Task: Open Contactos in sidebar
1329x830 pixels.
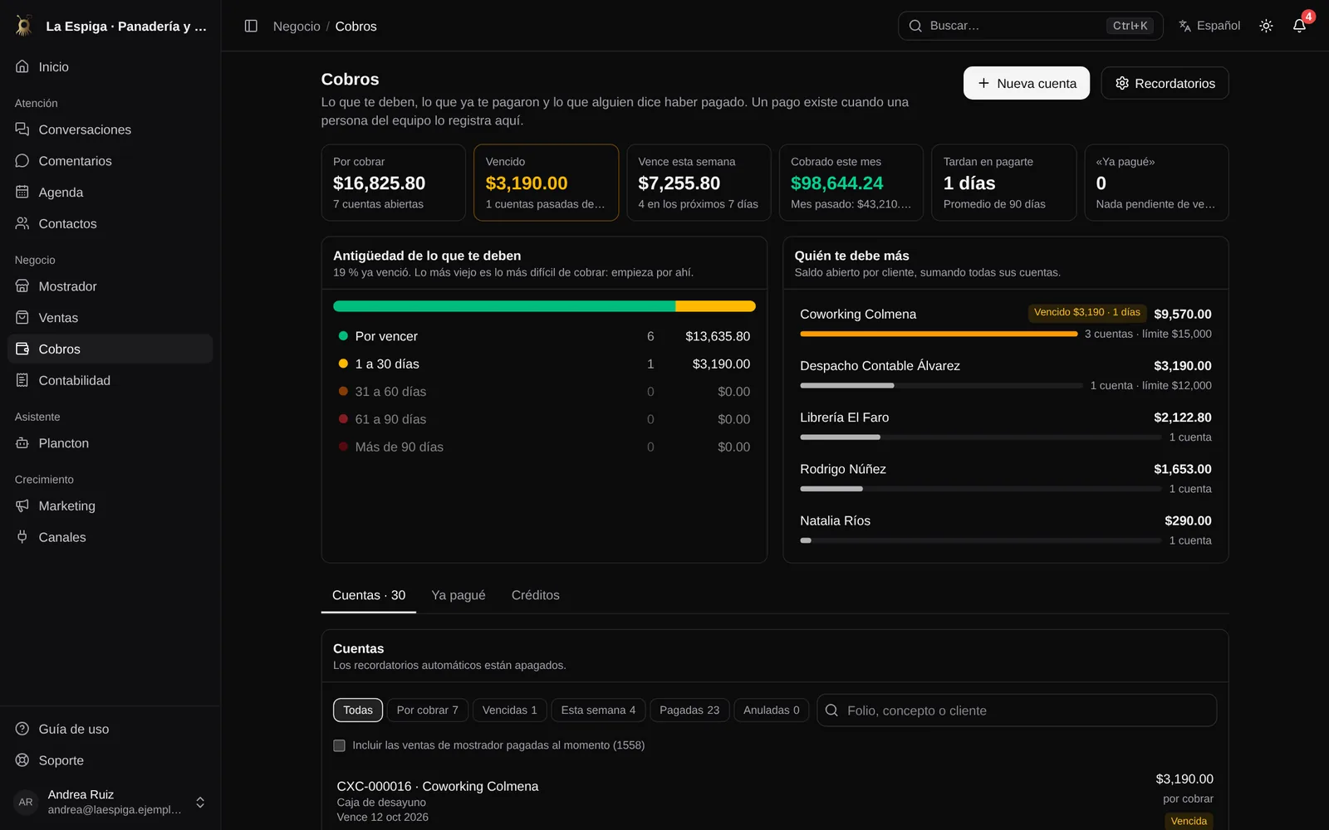Action: (110, 224)
